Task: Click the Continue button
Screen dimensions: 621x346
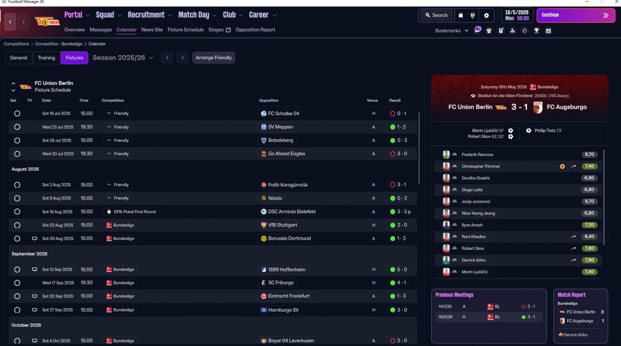Action: [576, 16]
